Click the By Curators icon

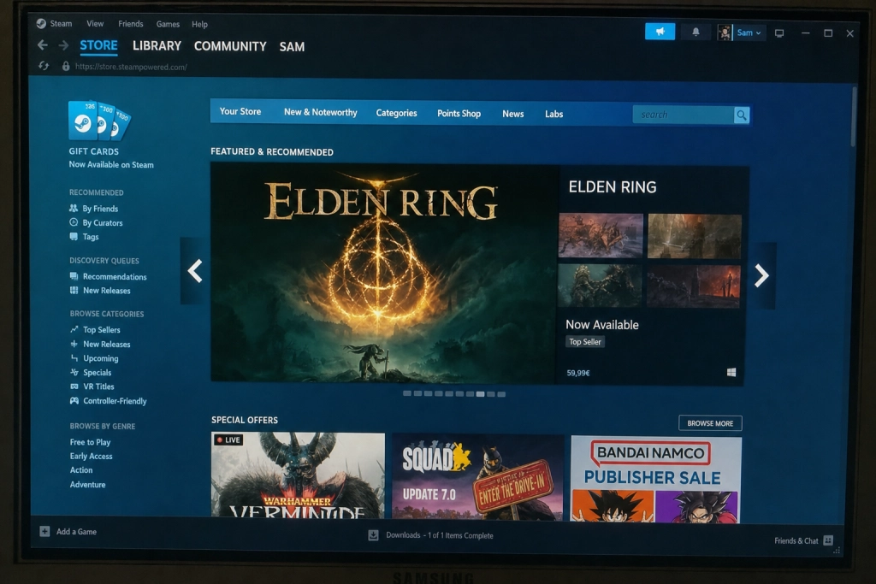click(x=74, y=222)
